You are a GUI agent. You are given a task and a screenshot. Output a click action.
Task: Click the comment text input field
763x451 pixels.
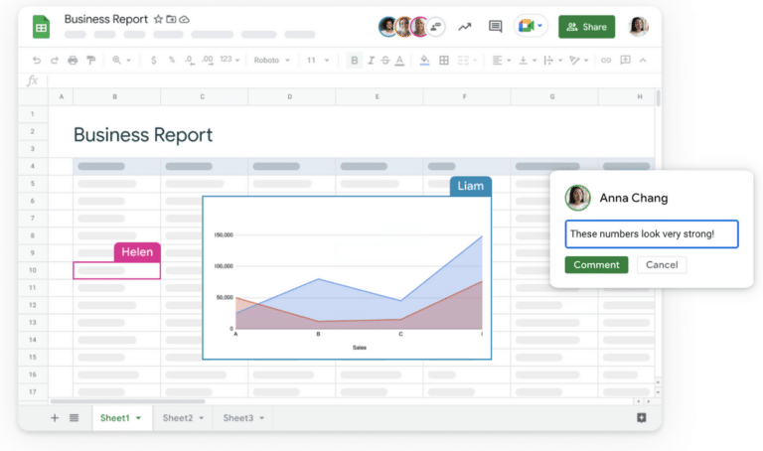(x=652, y=234)
